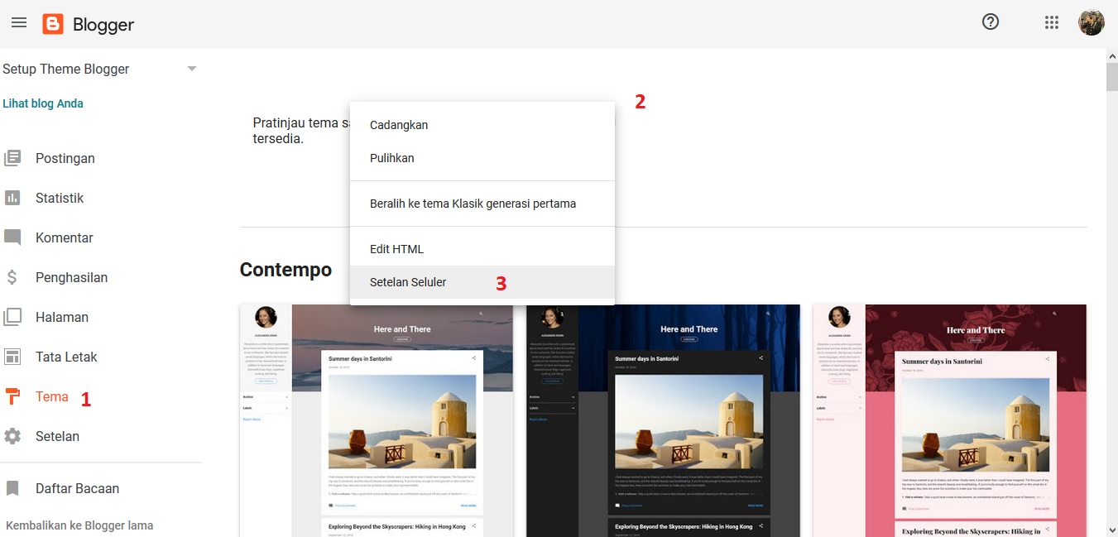Open the Lihat blog Anda link
Image resolution: width=1118 pixels, height=537 pixels.
pyautogui.click(x=43, y=103)
